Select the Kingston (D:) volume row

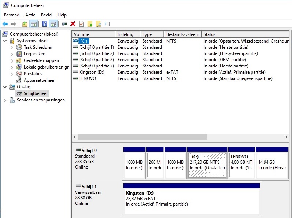tap(92, 72)
